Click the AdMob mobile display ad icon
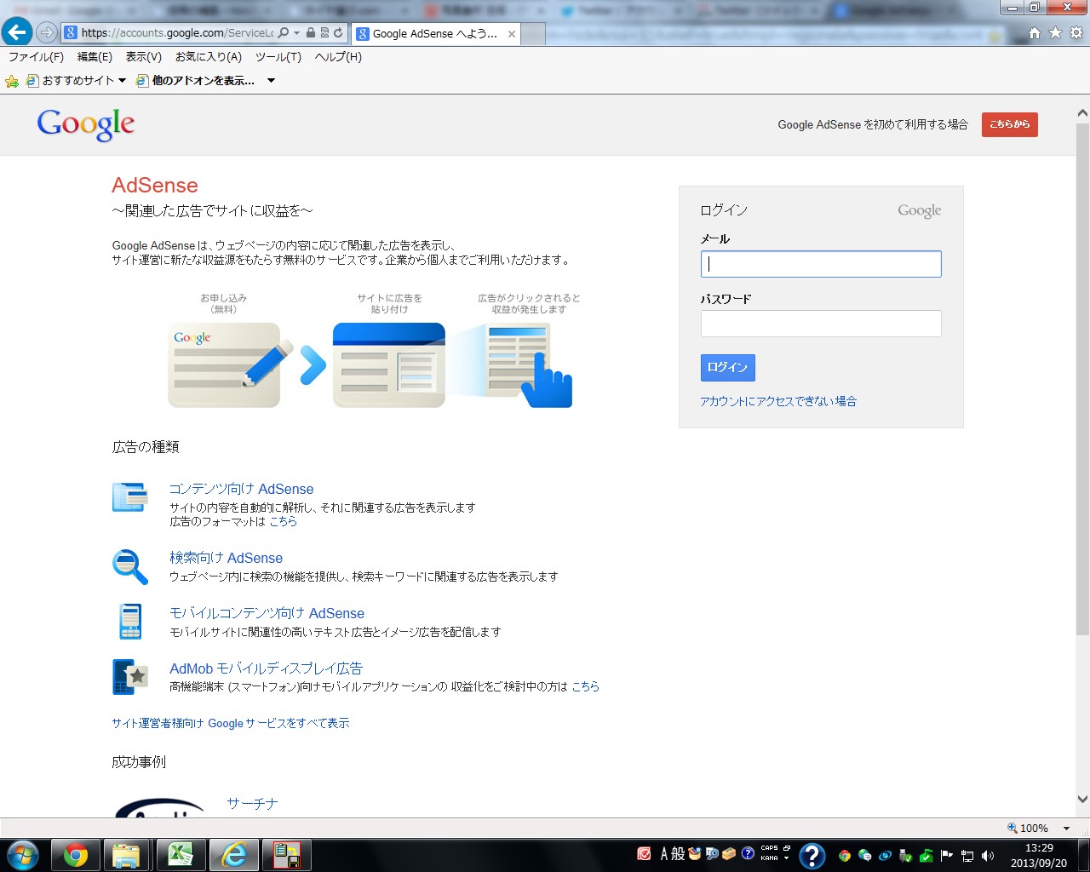Screen dimensions: 1090x872 click(x=130, y=677)
